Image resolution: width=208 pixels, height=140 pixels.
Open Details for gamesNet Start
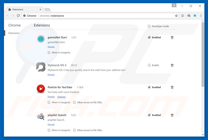coord(51,47)
